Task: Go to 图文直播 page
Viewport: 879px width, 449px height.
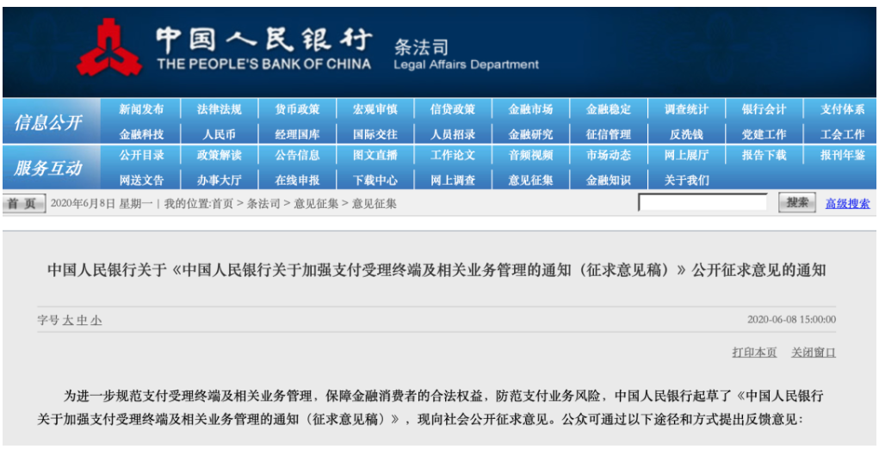Action: point(375,155)
